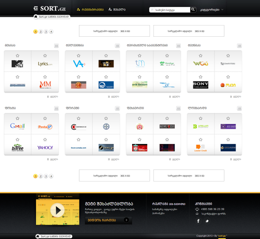
Task: Open the Computers logo tile
Action: tap(228, 64)
